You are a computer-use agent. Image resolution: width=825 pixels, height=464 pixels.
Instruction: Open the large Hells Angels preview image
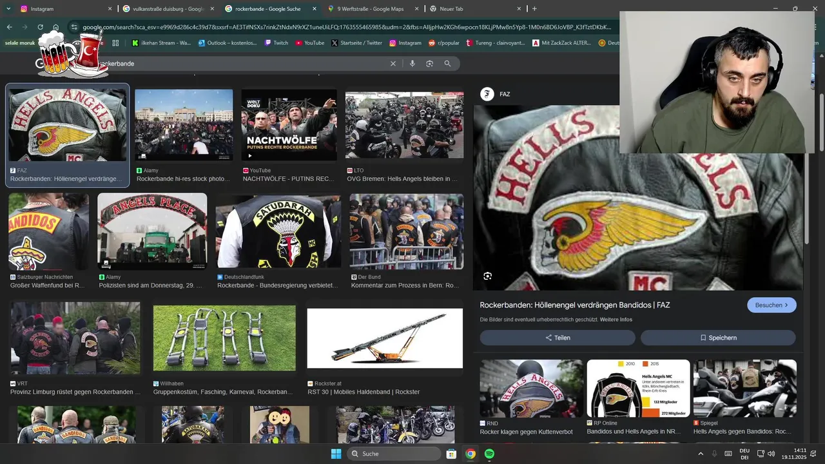(638, 198)
